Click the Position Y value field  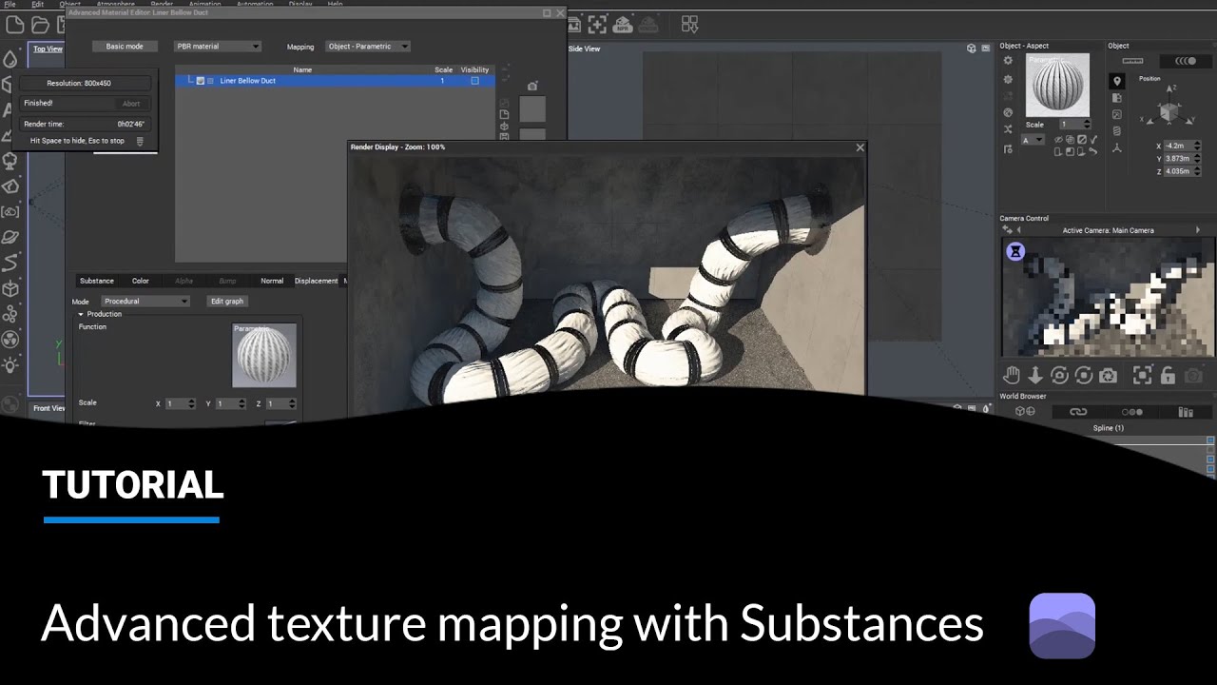[1177, 159]
